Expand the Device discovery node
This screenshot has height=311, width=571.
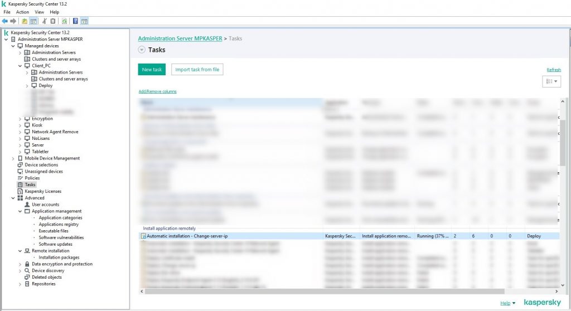(x=20, y=271)
